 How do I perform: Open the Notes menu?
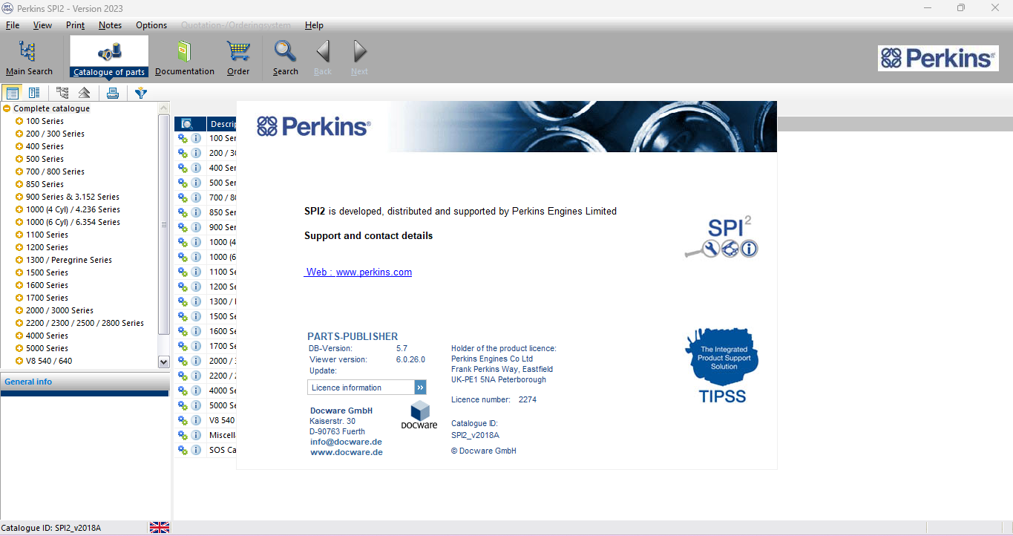[x=110, y=25]
